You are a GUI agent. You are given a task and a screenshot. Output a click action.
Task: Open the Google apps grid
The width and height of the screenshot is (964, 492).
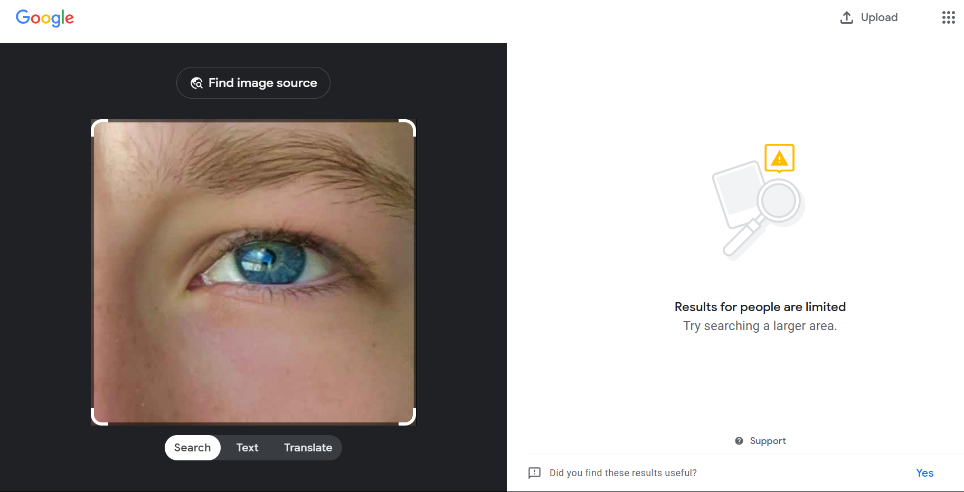[x=948, y=17]
